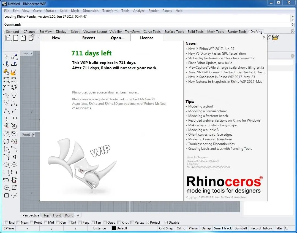The image size is (297, 233).
Task: Select the Circle by diameter tool
Action: pyautogui.click(x=6, y=141)
